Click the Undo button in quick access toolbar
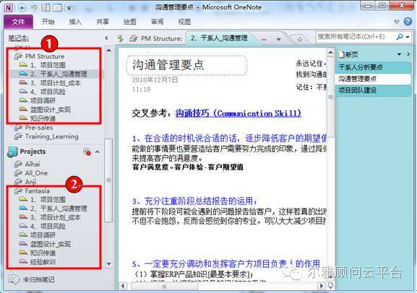417x293 pixels. 34,8
